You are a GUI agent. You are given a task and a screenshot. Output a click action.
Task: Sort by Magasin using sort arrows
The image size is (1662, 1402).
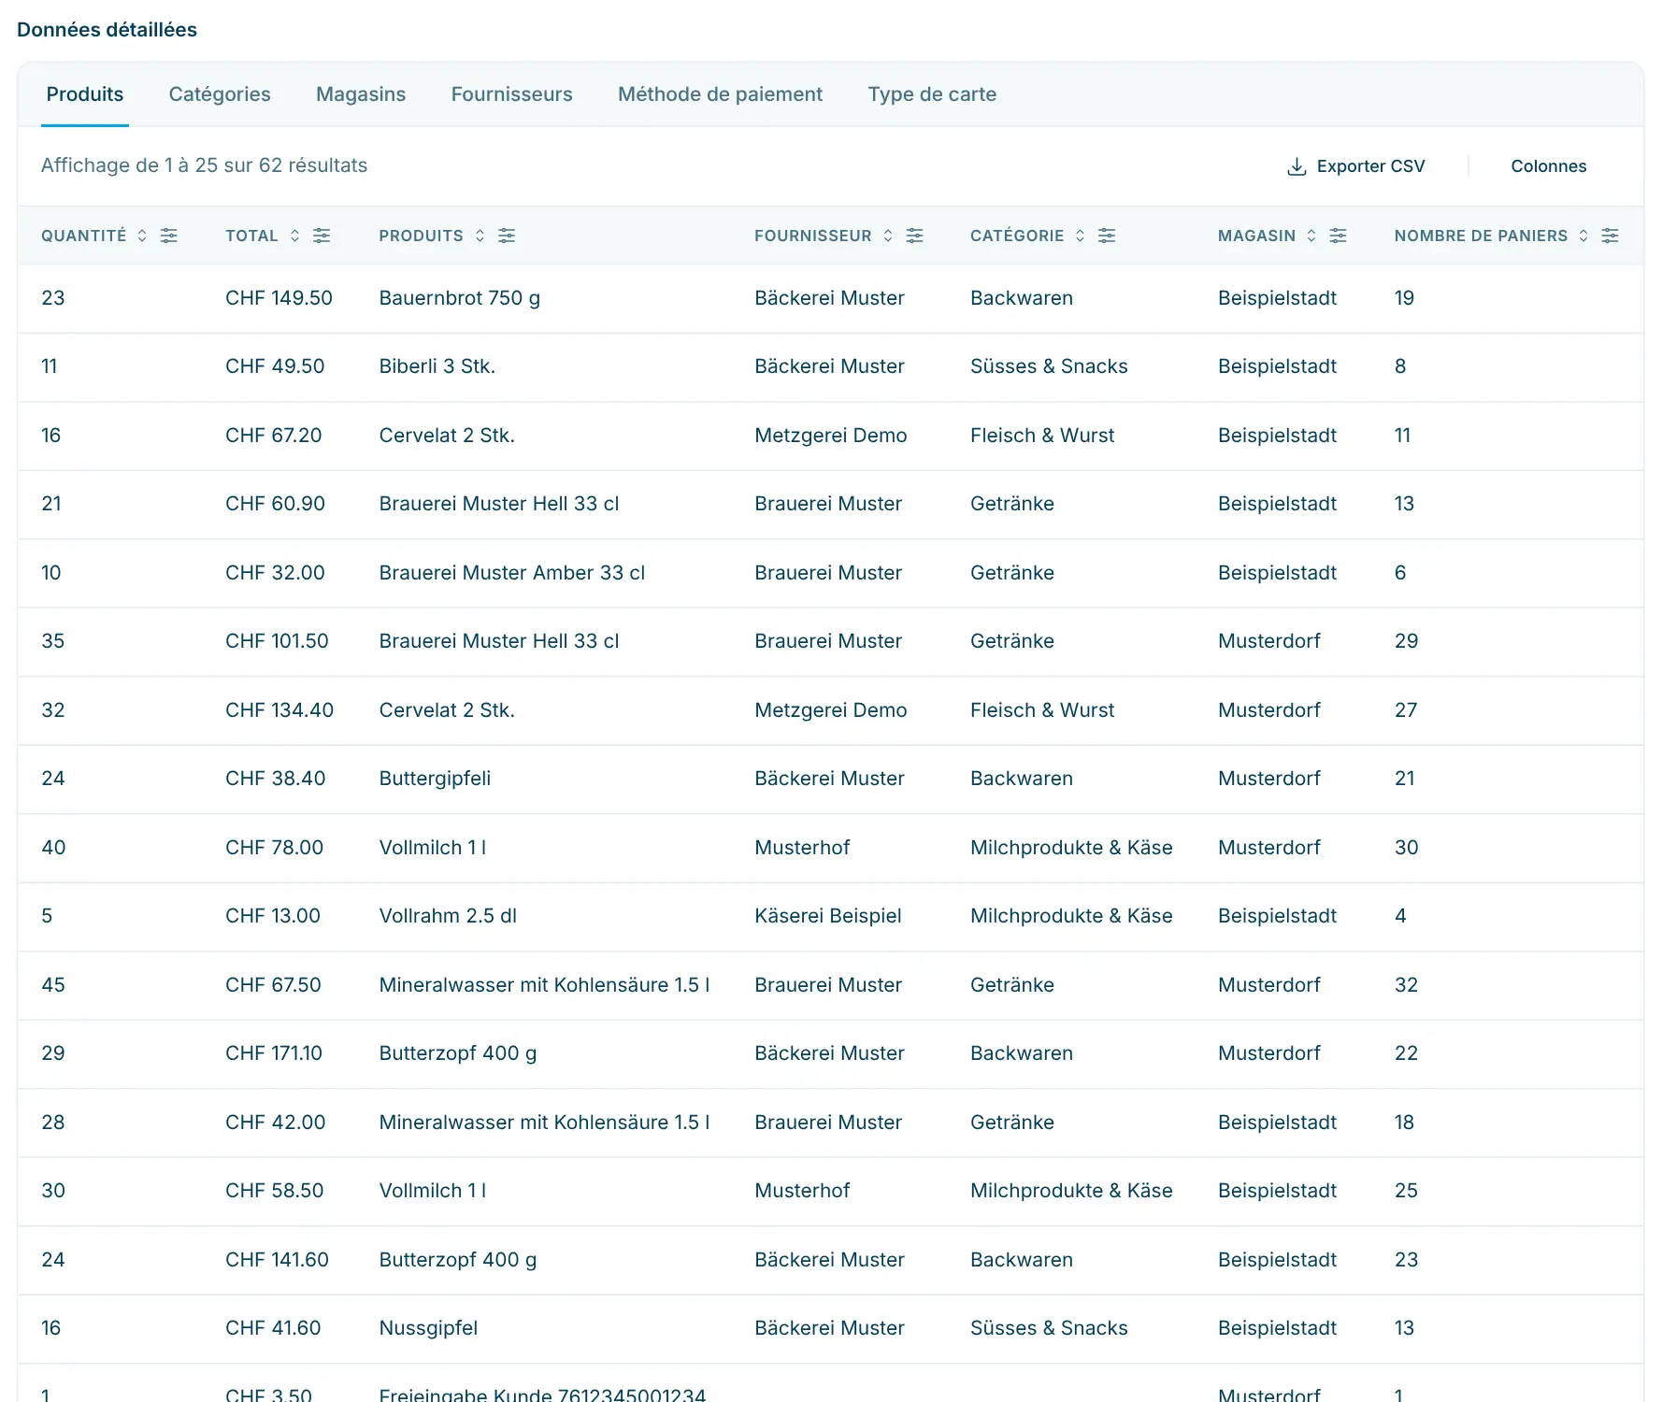point(1311,236)
